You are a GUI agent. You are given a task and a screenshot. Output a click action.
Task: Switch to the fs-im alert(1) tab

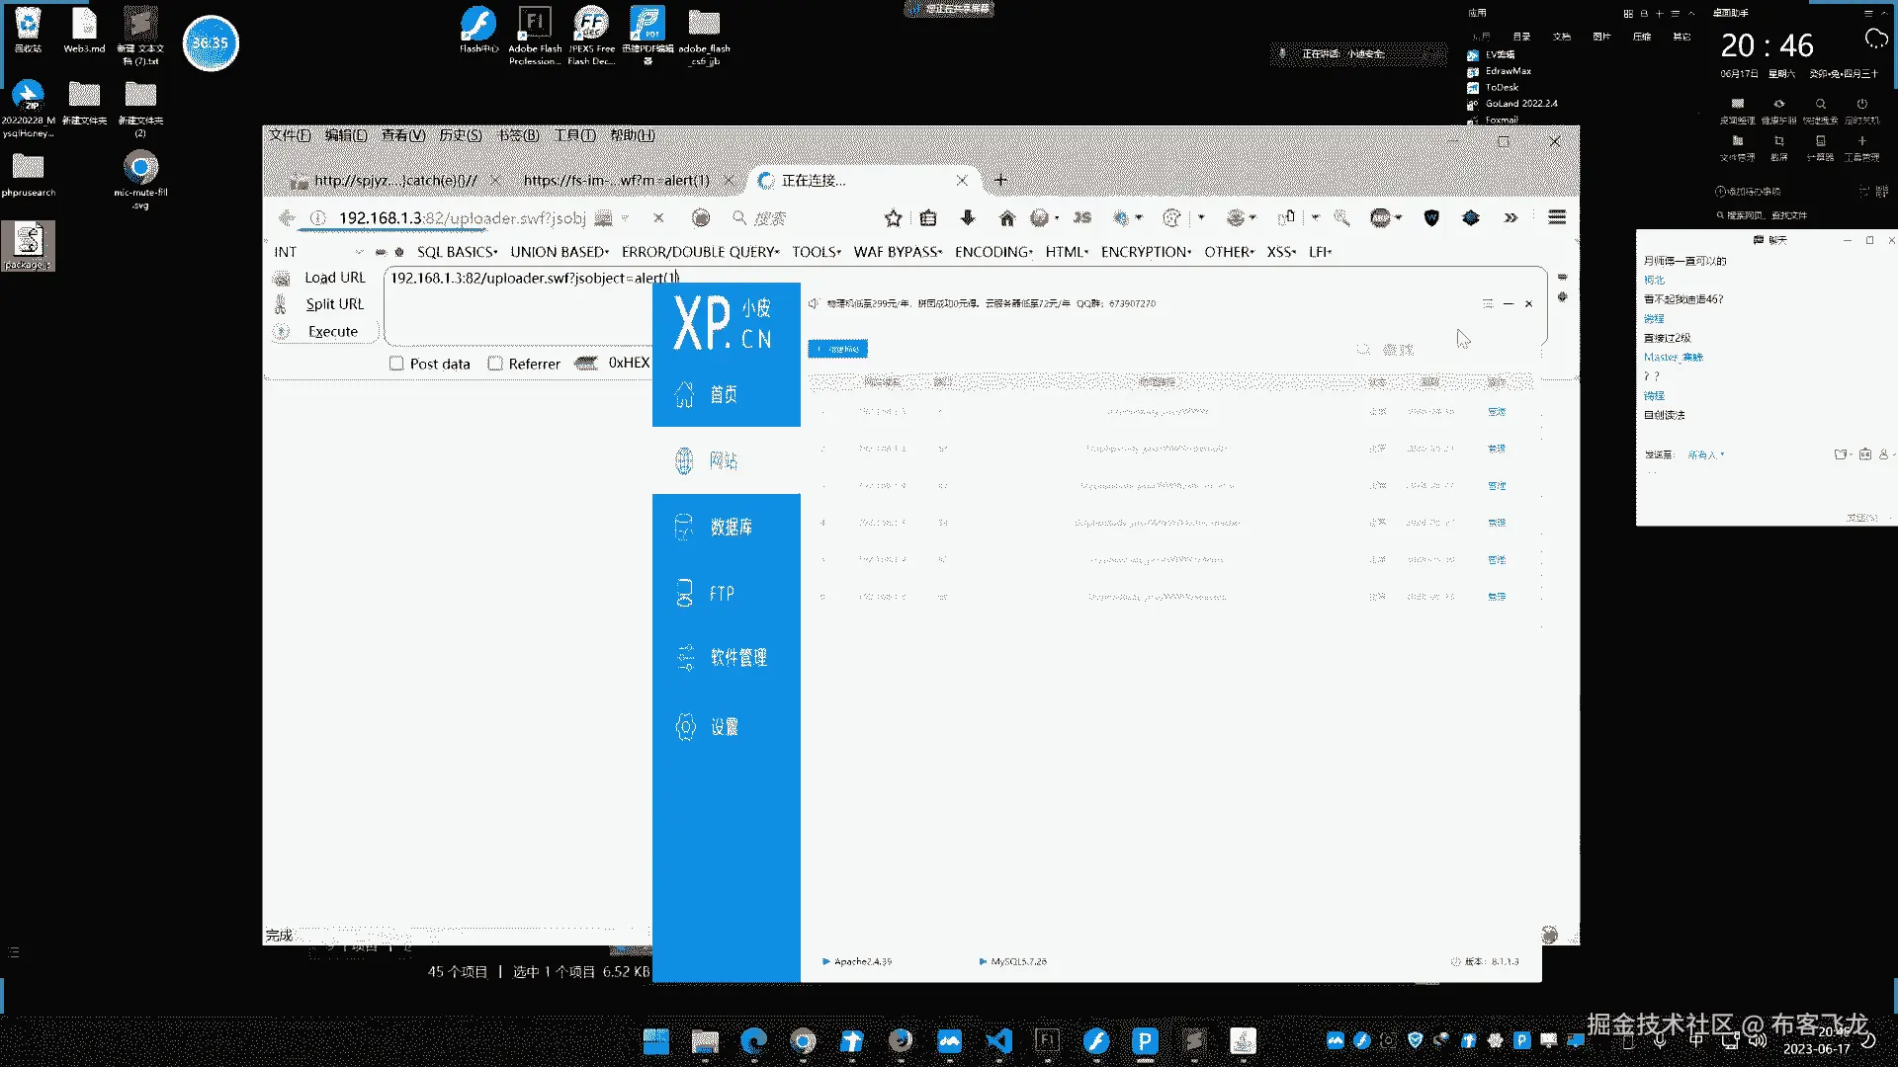(x=616, y=181)
